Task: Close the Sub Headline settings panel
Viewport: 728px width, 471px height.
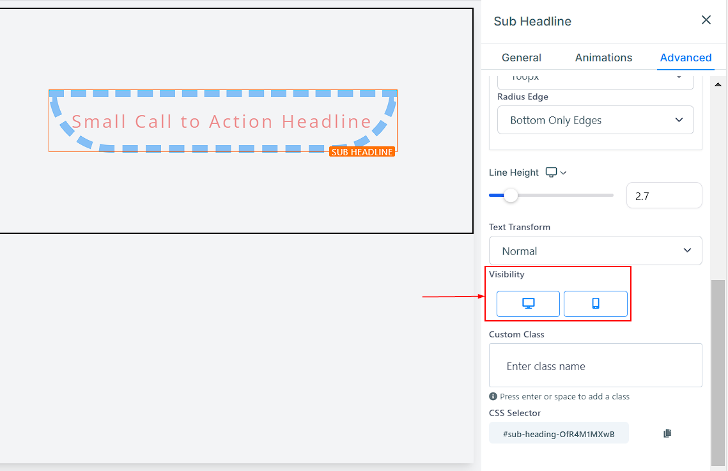Action: point(706,20)
